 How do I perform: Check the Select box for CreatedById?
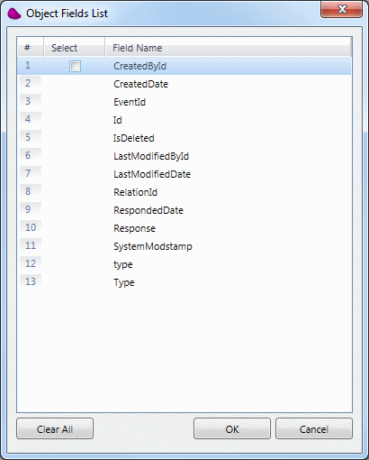[x=75, y=66]
